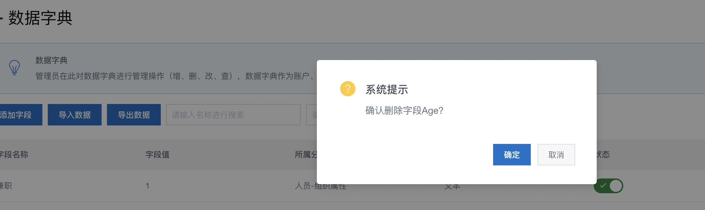Open the 导入数据 import button
The height and width of the screenshot is (210, 705).
(74, 115)
